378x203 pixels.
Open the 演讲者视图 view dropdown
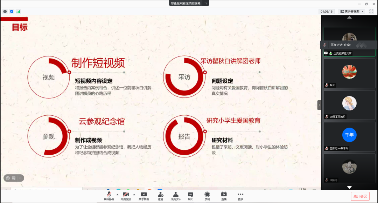coord(352,12)
